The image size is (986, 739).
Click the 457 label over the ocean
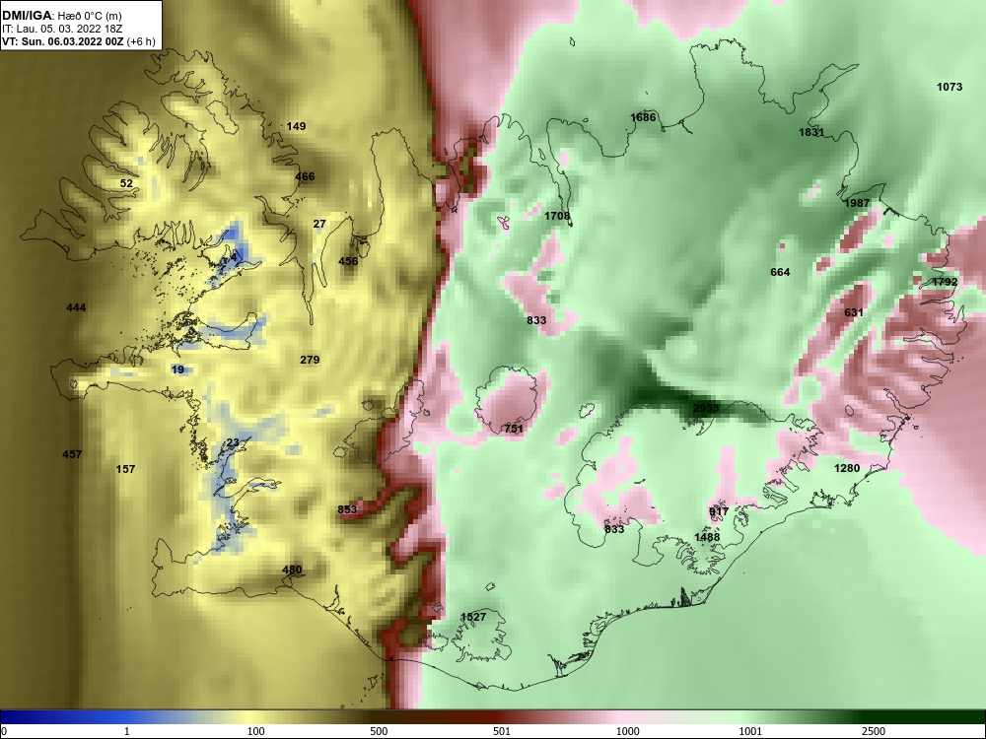pos(72,454)
